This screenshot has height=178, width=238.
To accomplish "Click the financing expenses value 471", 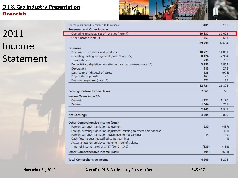I will (x=206, y=80).
